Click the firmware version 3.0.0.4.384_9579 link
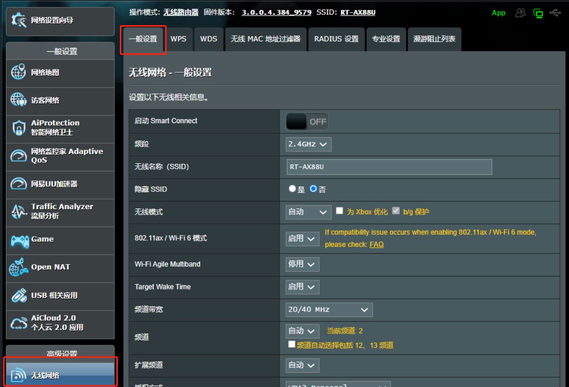The image size is (569, 387). (276, 13)
